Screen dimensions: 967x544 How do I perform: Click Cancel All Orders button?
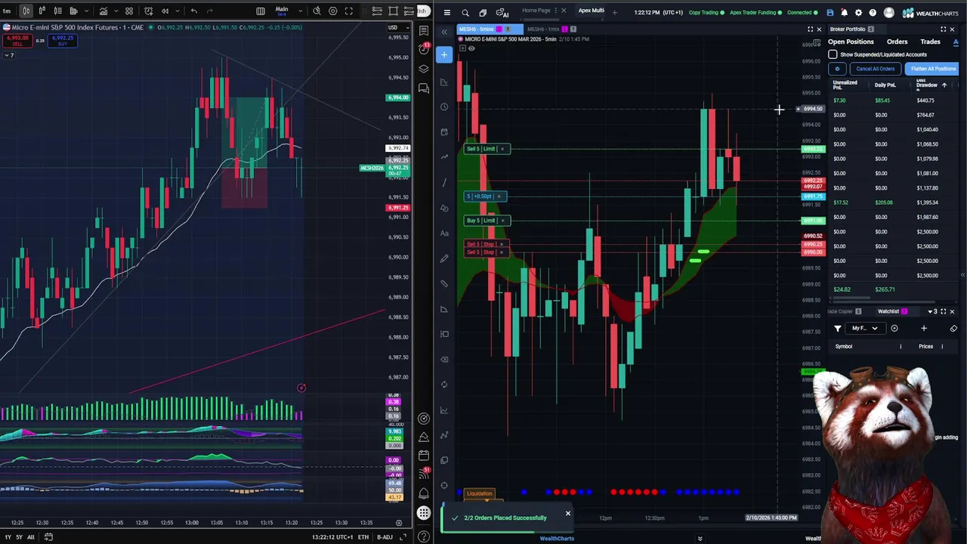coord(875,69)
